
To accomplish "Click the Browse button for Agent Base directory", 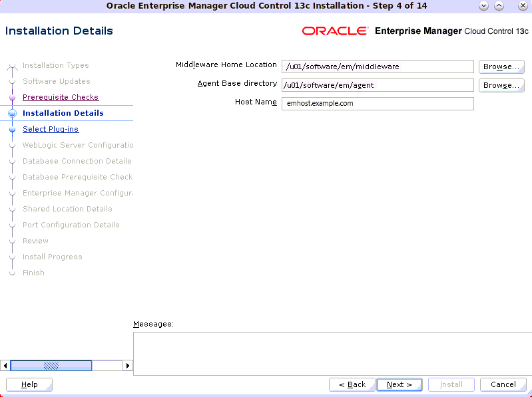I will click(501, 85).
